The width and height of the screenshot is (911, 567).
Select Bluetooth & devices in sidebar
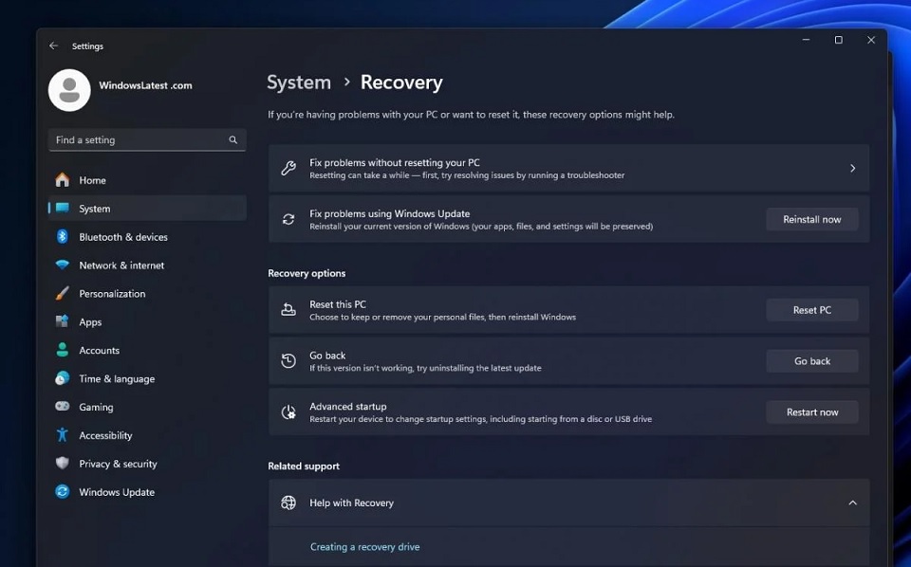[x=147, y=237]
